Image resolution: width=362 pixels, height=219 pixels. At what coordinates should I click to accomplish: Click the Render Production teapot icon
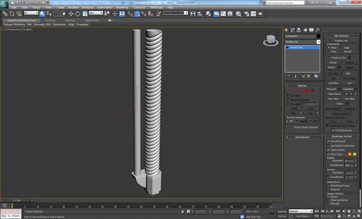coord(260,14)
